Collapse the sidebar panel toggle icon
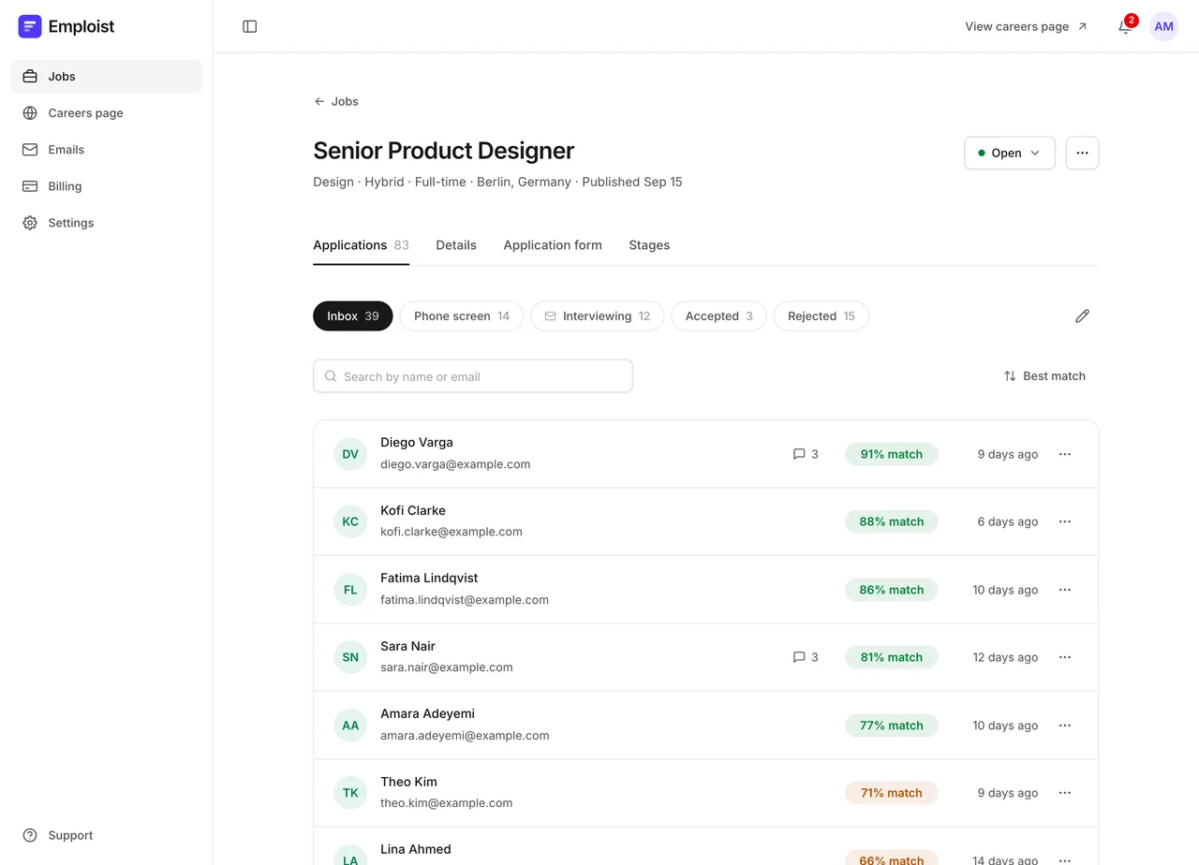The image size is (1199, 865). [x=250, y=26]
